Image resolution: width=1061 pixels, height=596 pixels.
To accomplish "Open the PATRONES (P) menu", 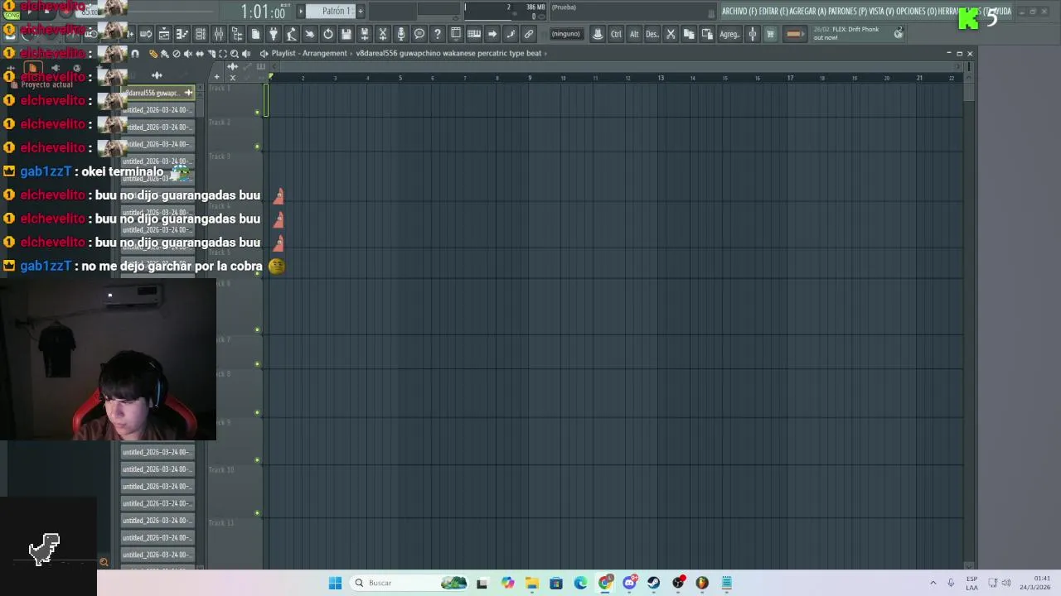I will point(847,11).
